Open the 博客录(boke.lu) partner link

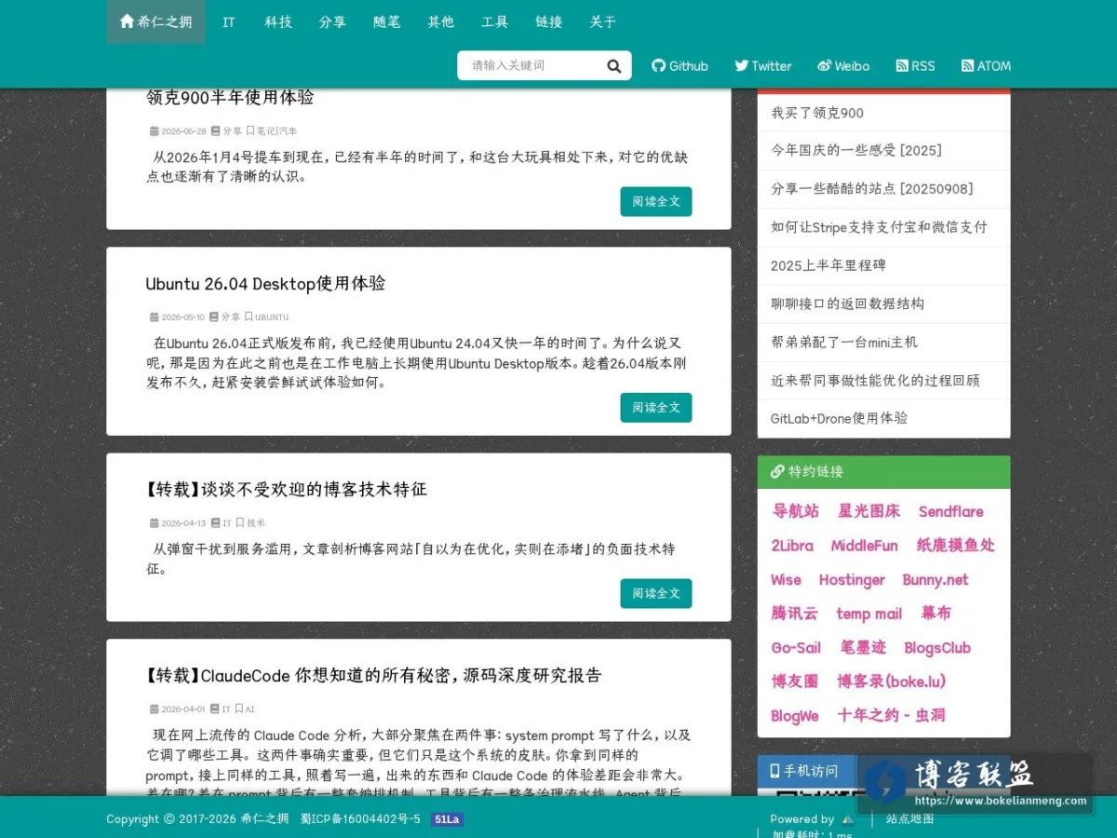[x=892, y=682]
